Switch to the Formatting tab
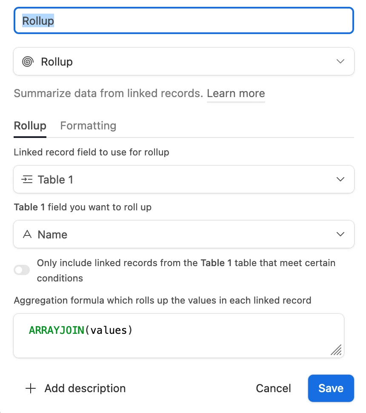Image resolution: width=366 pixels, height=413 pixels. click(x=88, y=126)
